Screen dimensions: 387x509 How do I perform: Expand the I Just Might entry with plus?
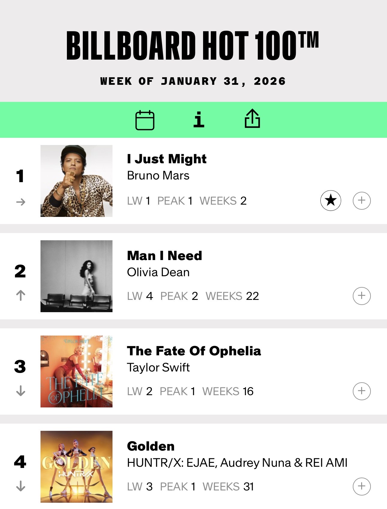361,200
